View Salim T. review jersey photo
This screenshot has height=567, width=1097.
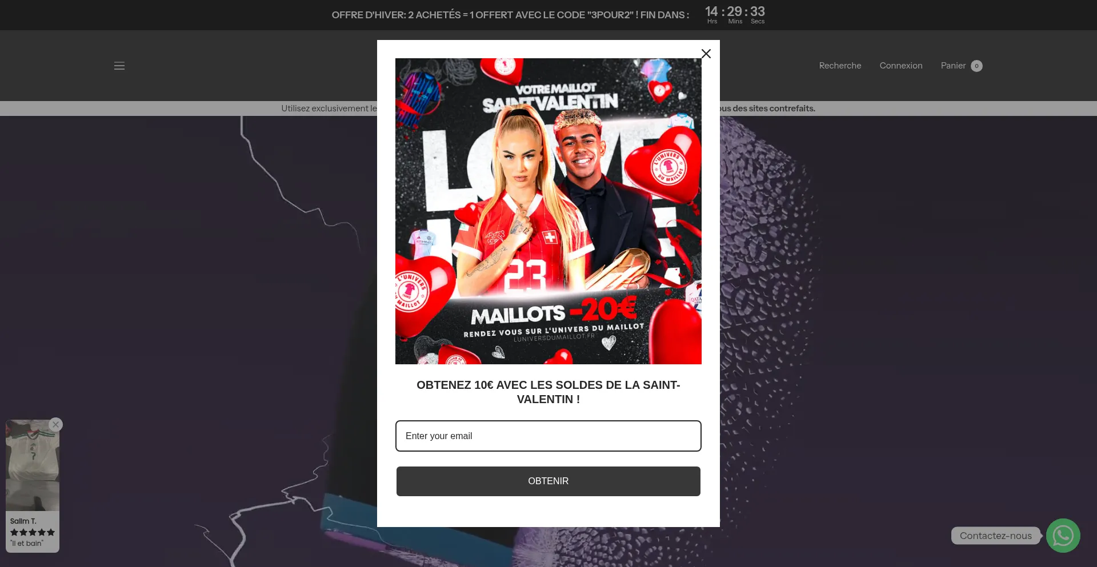(33, 465)
